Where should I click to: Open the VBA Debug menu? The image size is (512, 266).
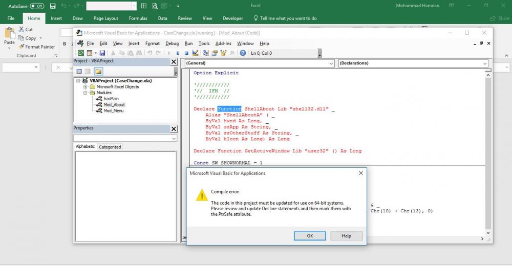pyautogui.click(x=172, y=43)
